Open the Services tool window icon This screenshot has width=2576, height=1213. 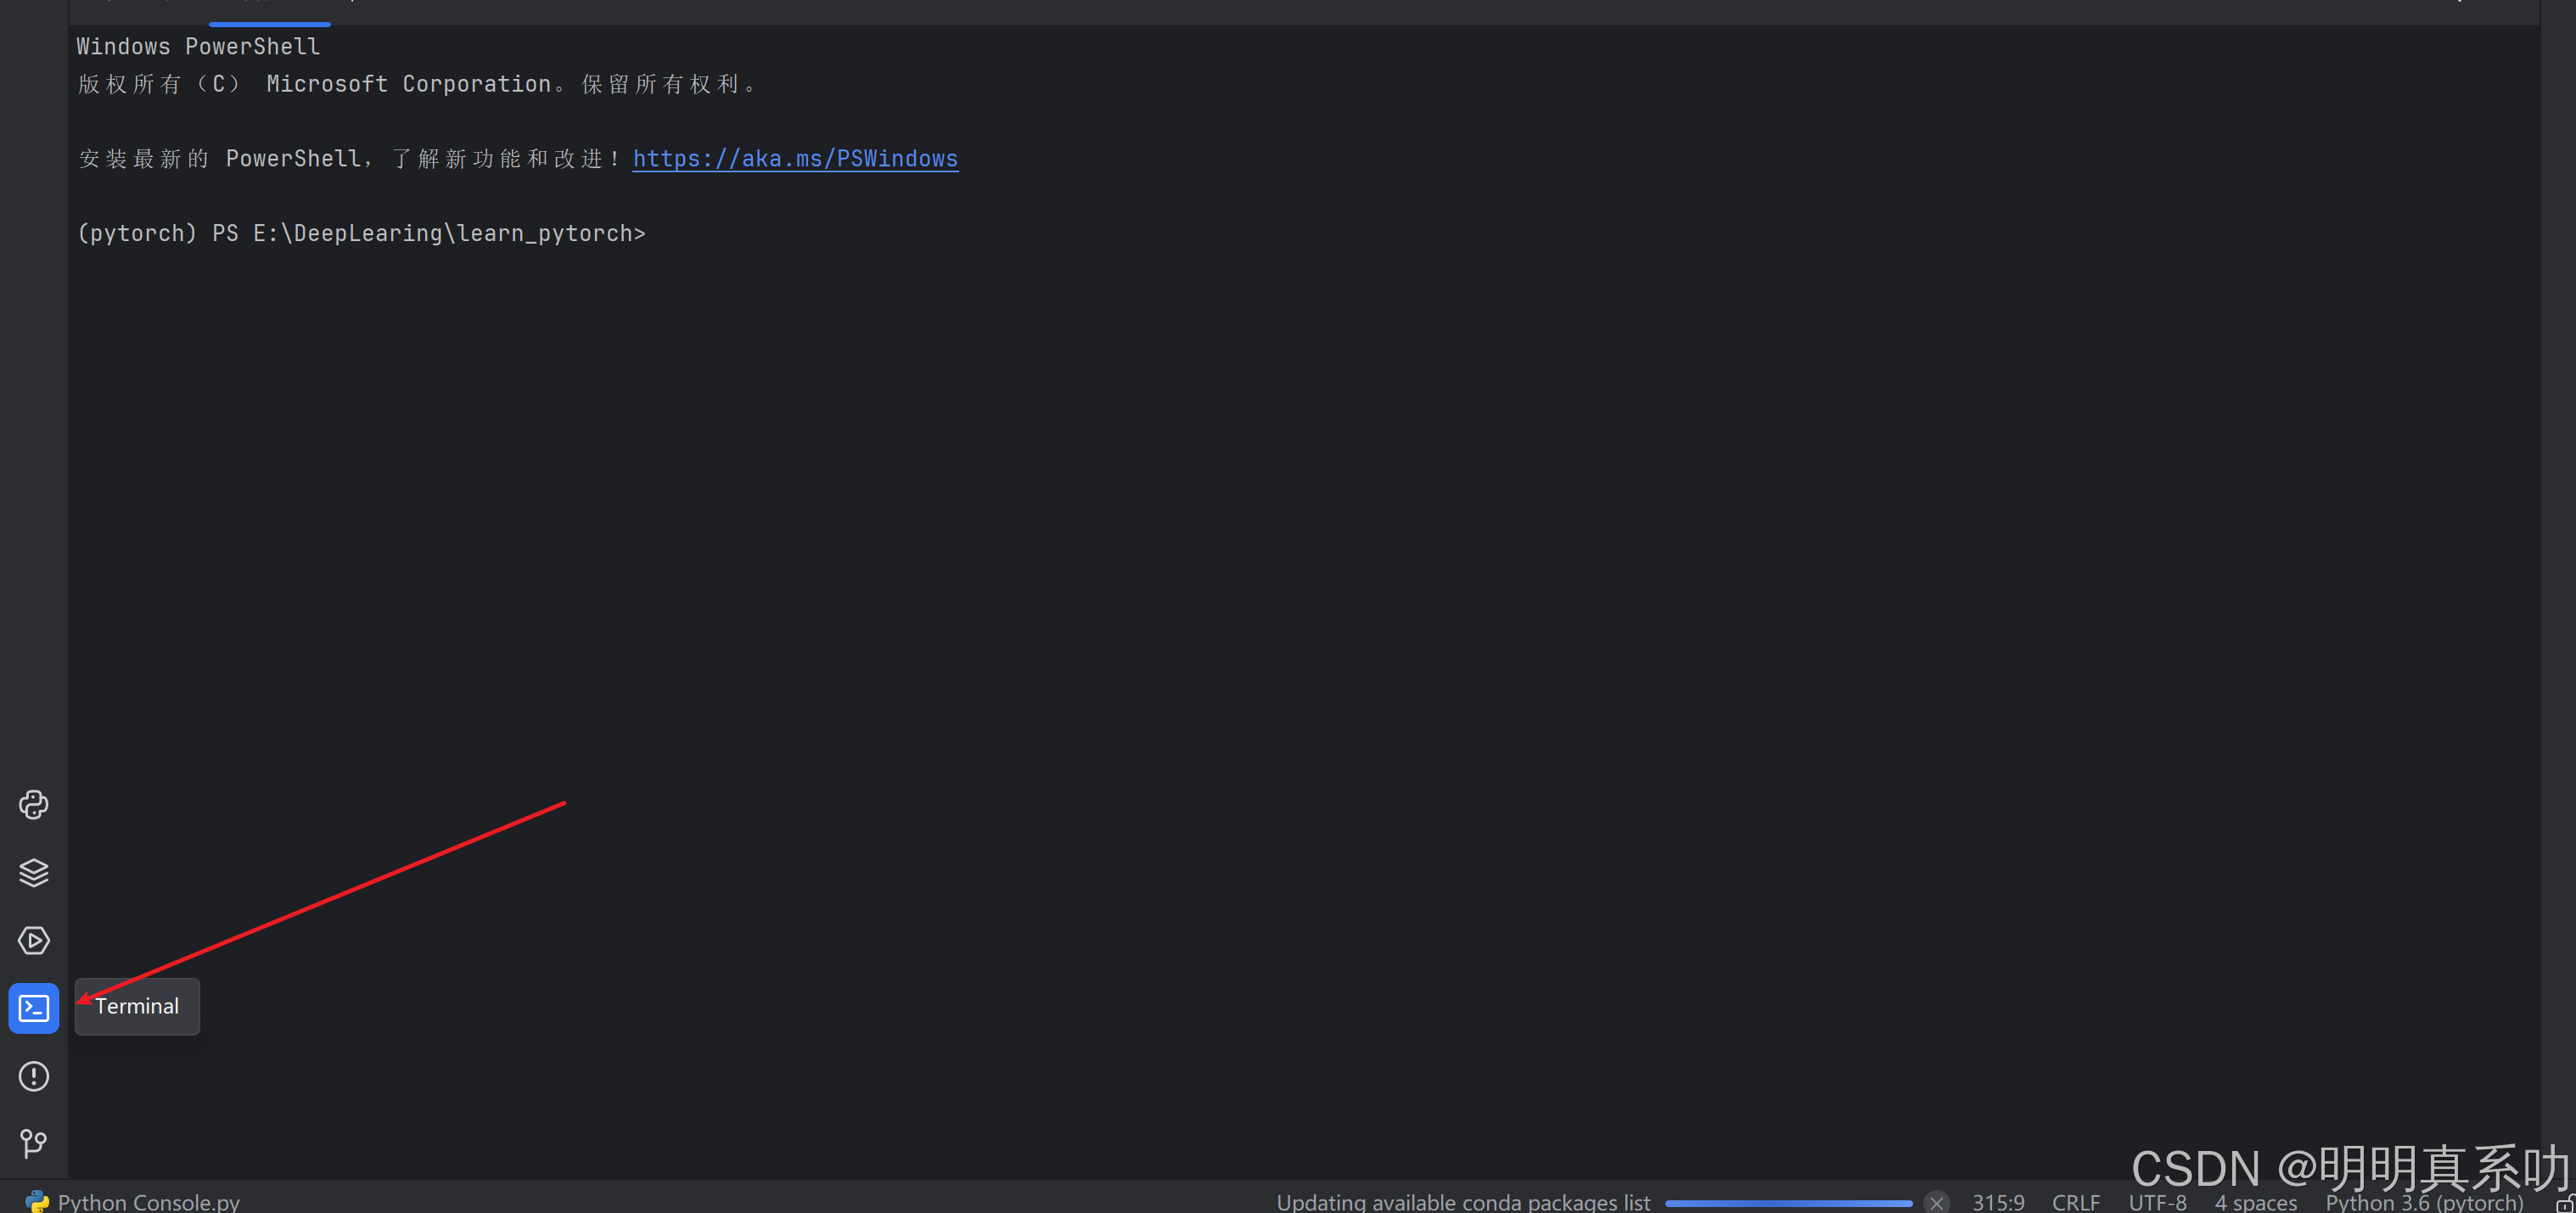click(33, 941)
